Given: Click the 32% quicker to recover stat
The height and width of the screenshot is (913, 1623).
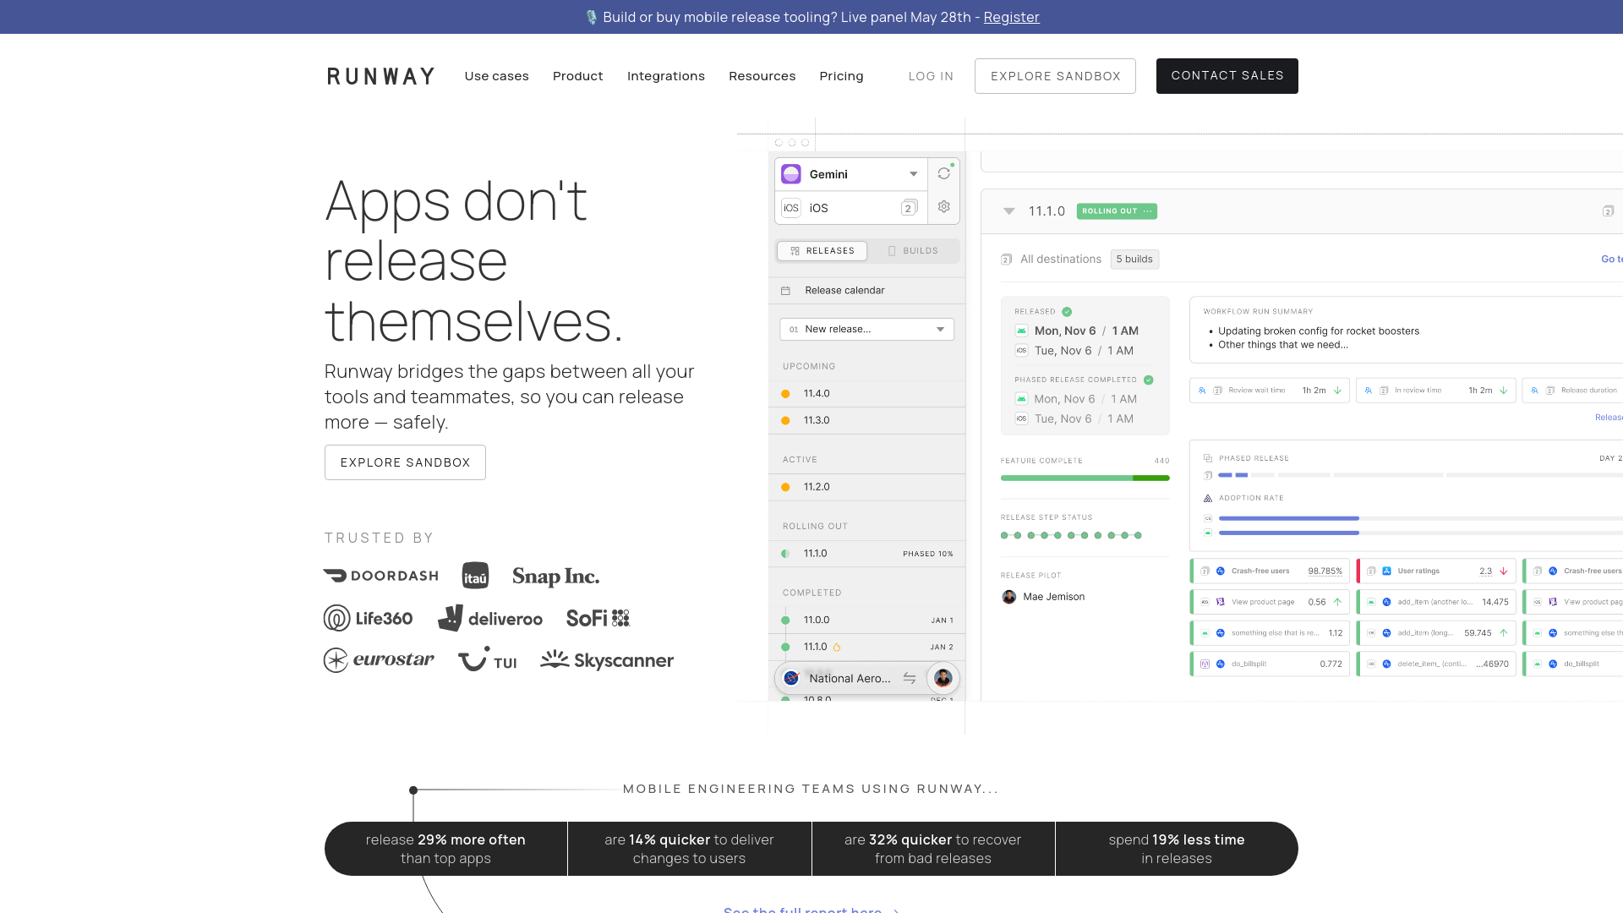Looking at the screenshot, I should 933,849.
